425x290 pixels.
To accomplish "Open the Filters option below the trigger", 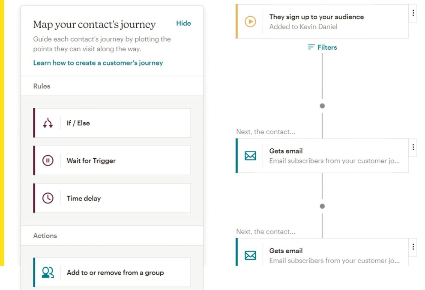I will tap(322, 47).
